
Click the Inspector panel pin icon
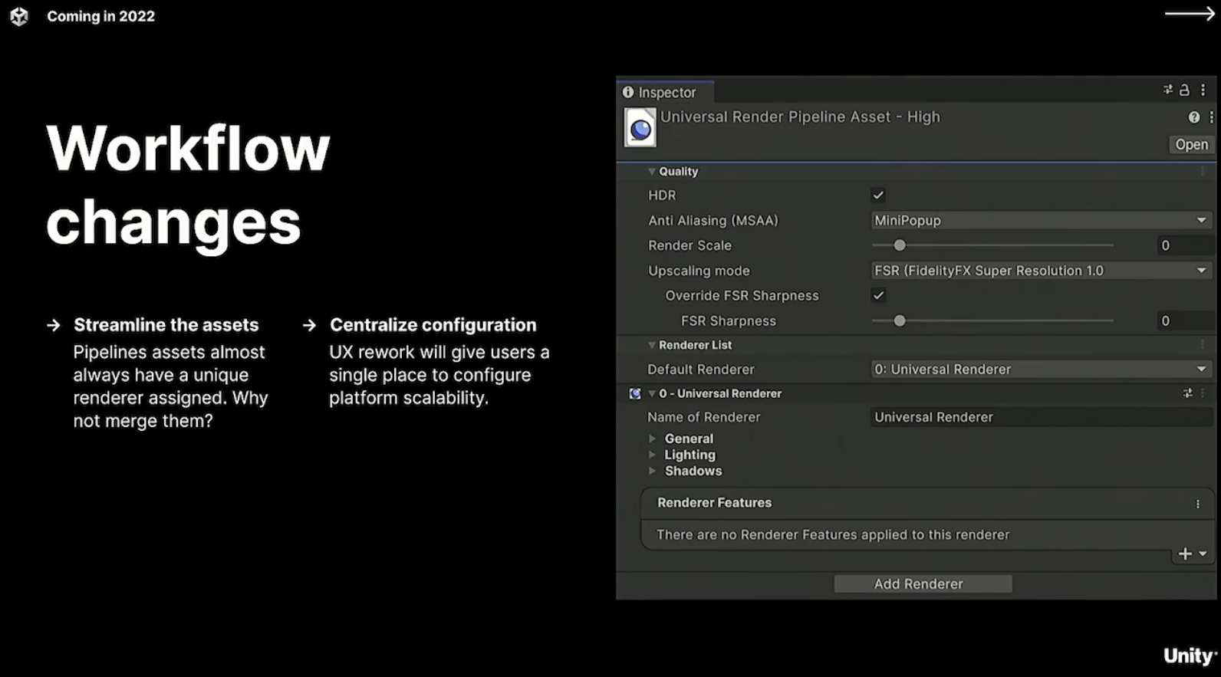1168,90
